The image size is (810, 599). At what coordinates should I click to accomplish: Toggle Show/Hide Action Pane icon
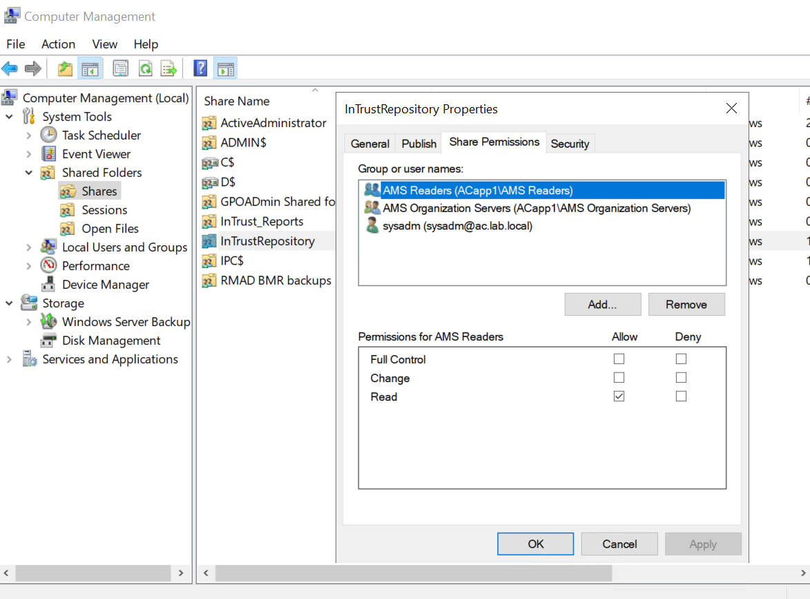pyautogui.click(x=226, y=68)
